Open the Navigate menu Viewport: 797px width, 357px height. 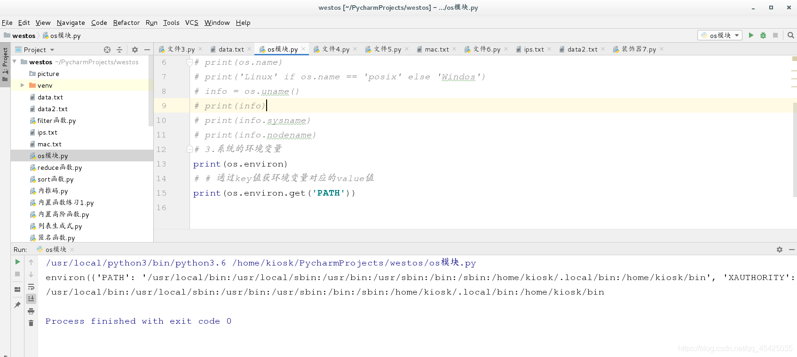click(71, 23)
